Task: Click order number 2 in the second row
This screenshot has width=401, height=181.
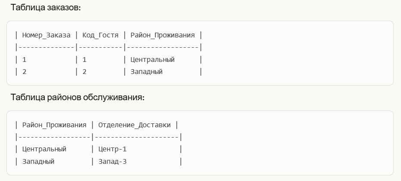Action: pos(25,72)
